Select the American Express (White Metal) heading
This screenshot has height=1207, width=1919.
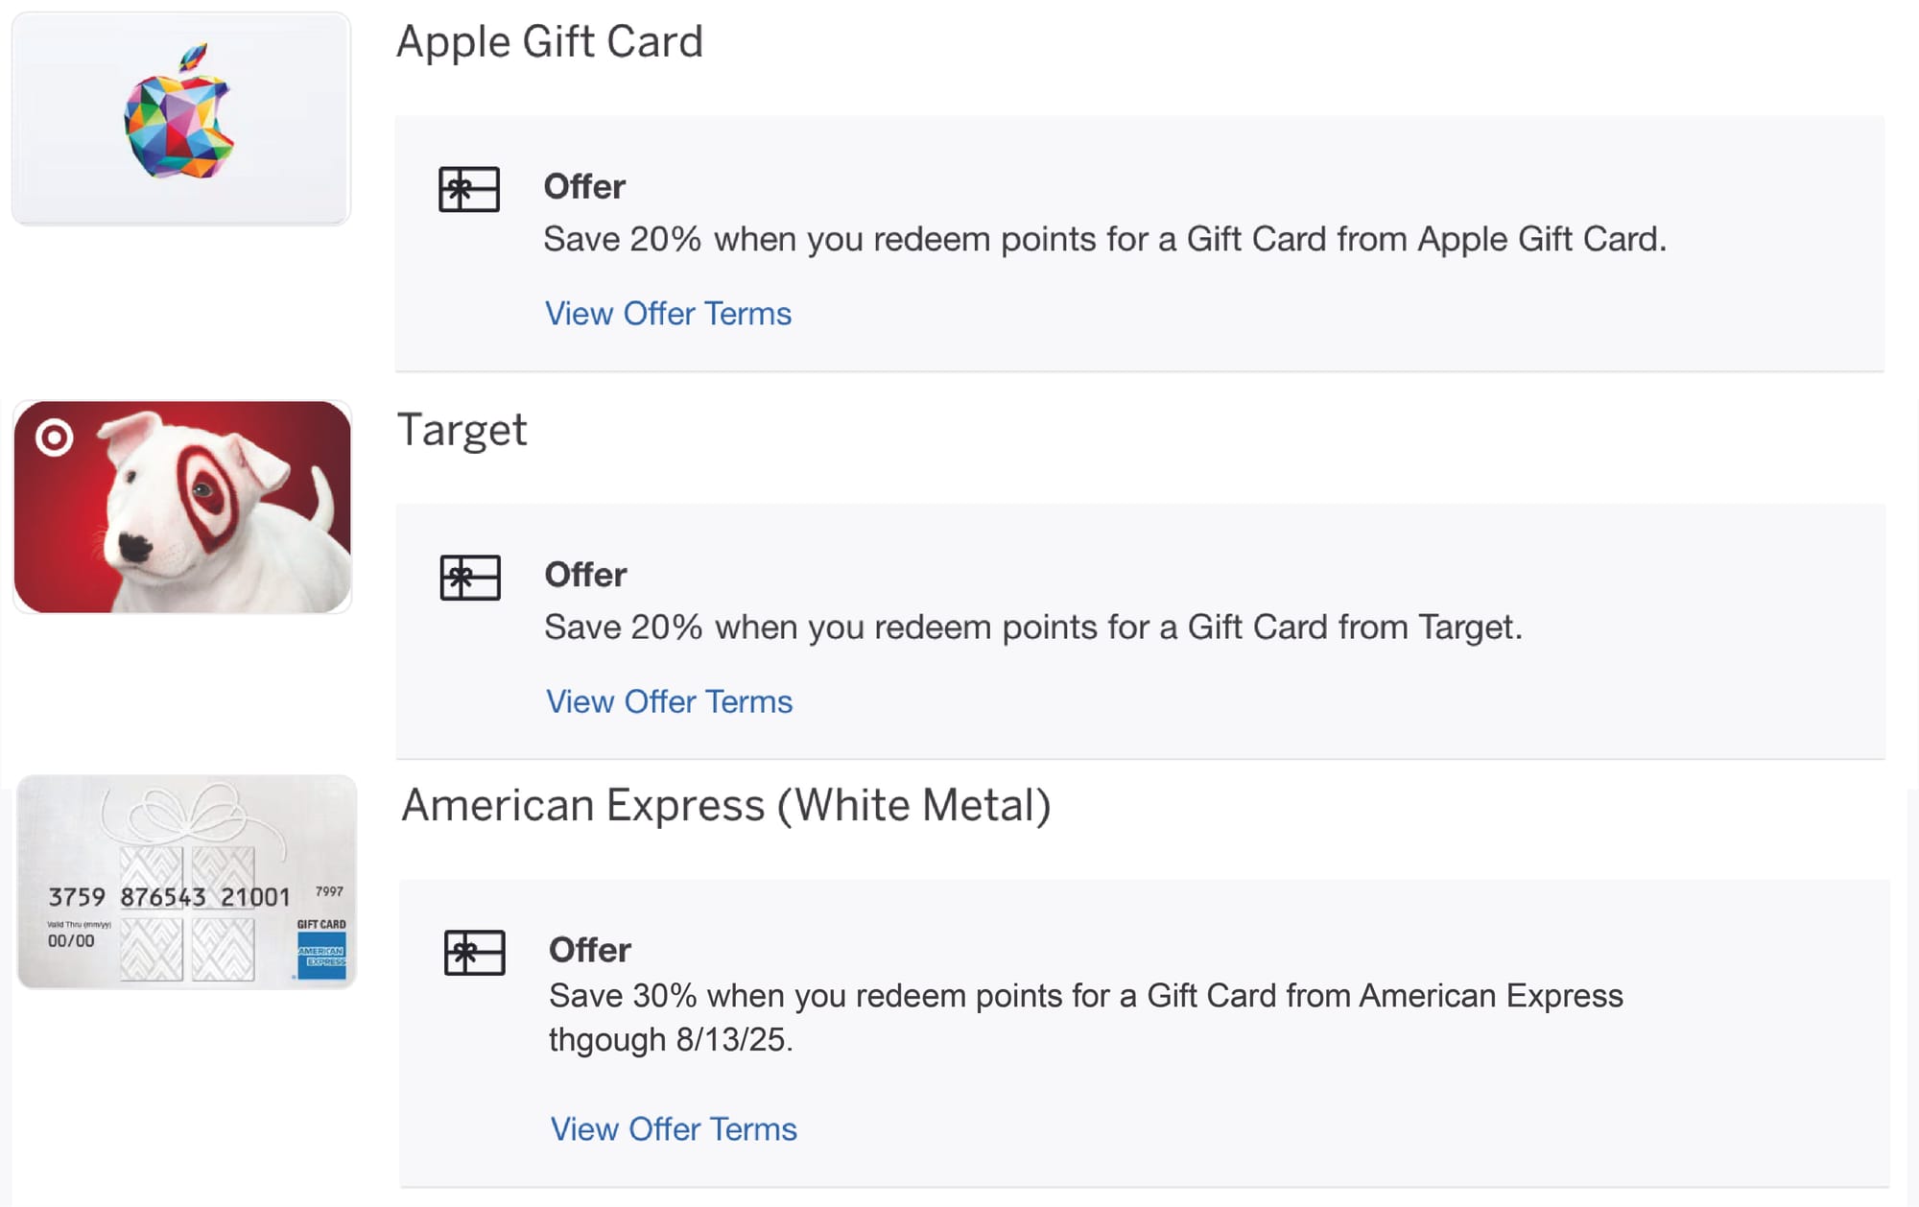tap(726, 805)
